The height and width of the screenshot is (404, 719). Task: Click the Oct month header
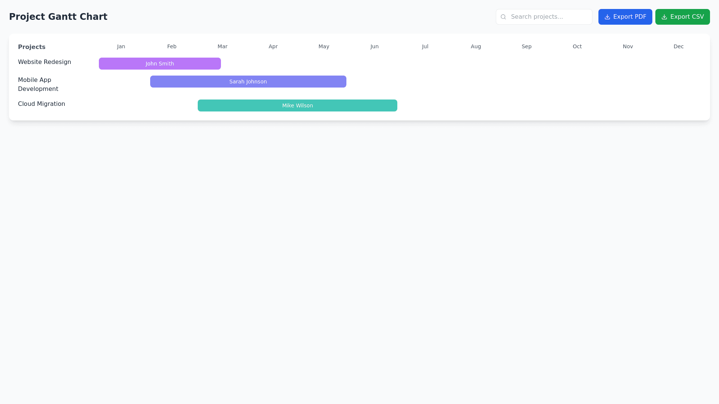(x=577, y=46)
